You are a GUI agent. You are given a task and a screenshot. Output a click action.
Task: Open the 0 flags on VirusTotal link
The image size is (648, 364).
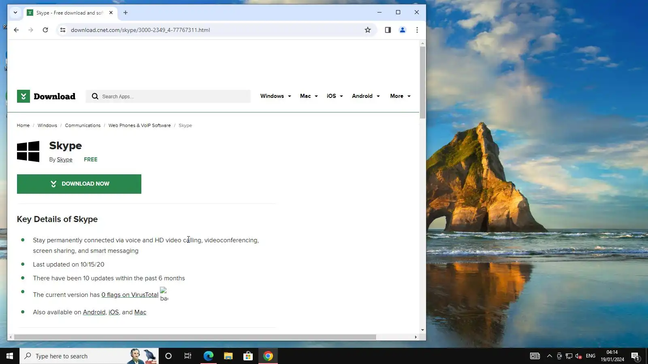click(130, 295)
